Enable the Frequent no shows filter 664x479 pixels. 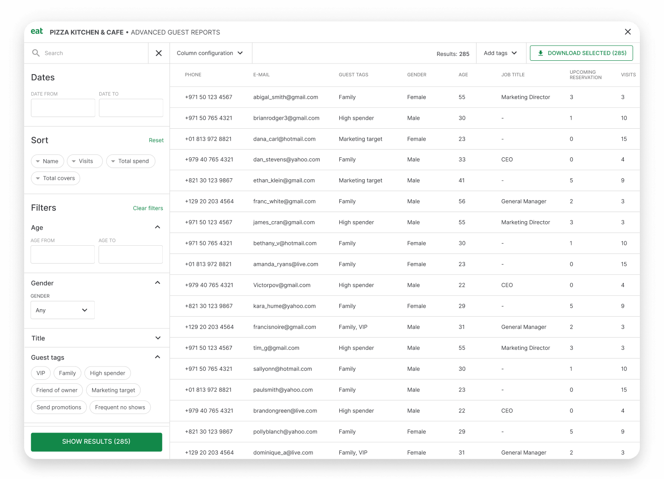click(x=120, y=407)
